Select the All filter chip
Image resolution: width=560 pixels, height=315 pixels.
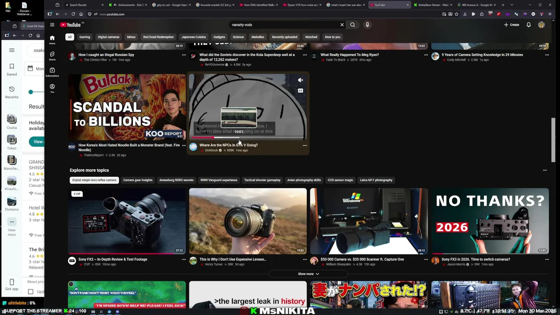(x=70, y=37)
